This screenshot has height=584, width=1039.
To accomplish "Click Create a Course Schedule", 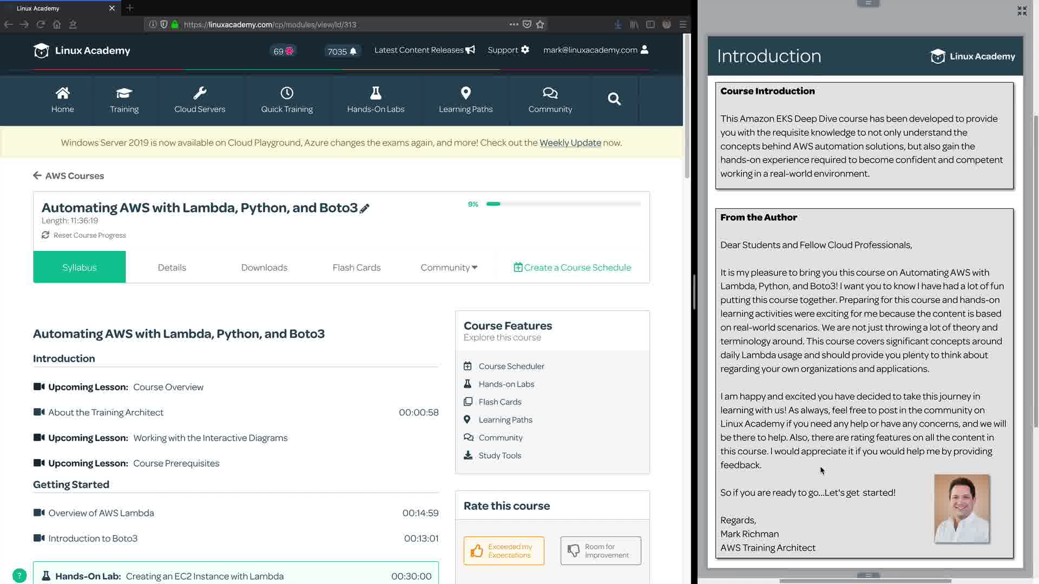I will click(572, 267).
